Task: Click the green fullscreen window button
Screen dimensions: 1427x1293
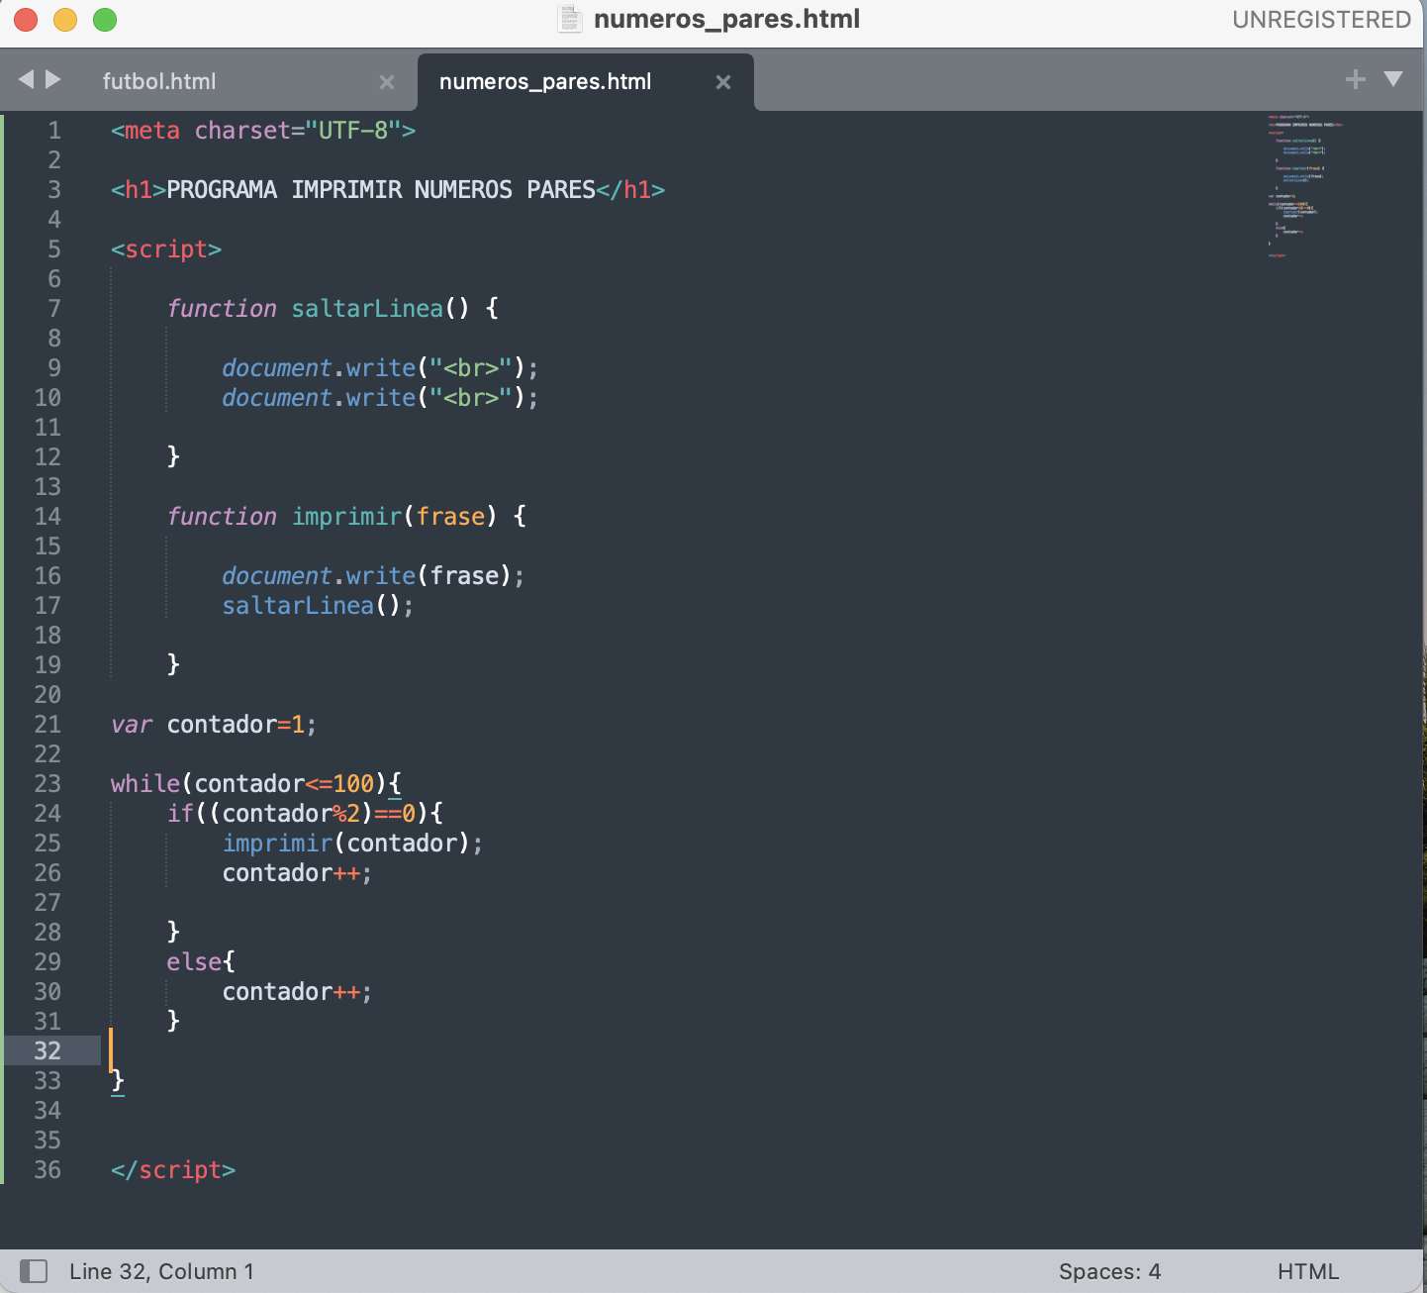Action: point(105,20)
